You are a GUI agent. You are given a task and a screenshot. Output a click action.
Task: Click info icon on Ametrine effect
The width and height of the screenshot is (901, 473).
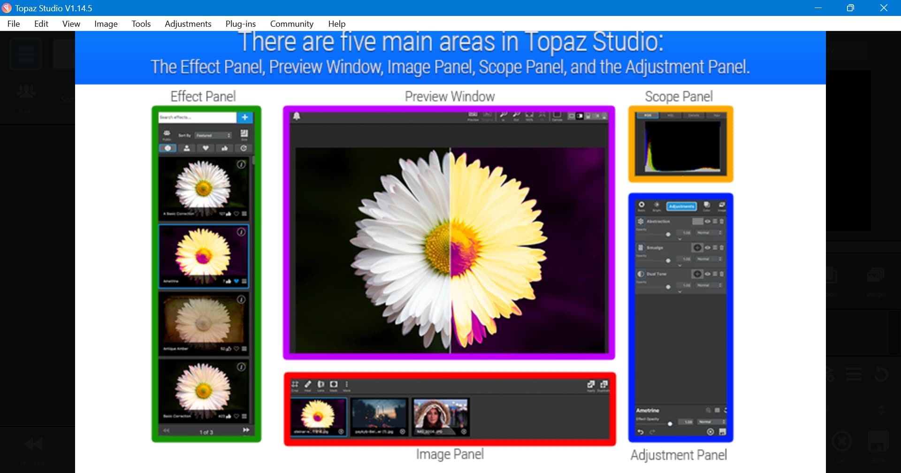[x=241, y=232]
